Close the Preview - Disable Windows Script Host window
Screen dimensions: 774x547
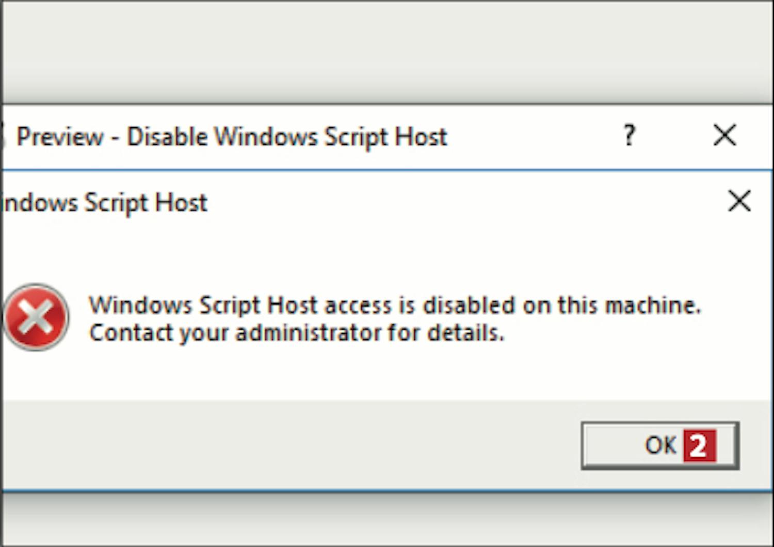click(x=724, y=136)
